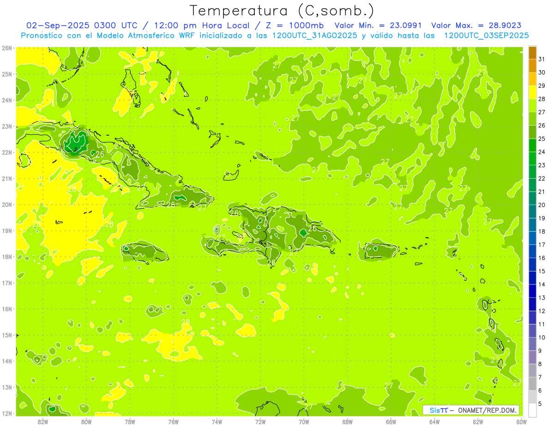Click the legend value 29
This screenshot has height=428, width=554.
point(542,86)
